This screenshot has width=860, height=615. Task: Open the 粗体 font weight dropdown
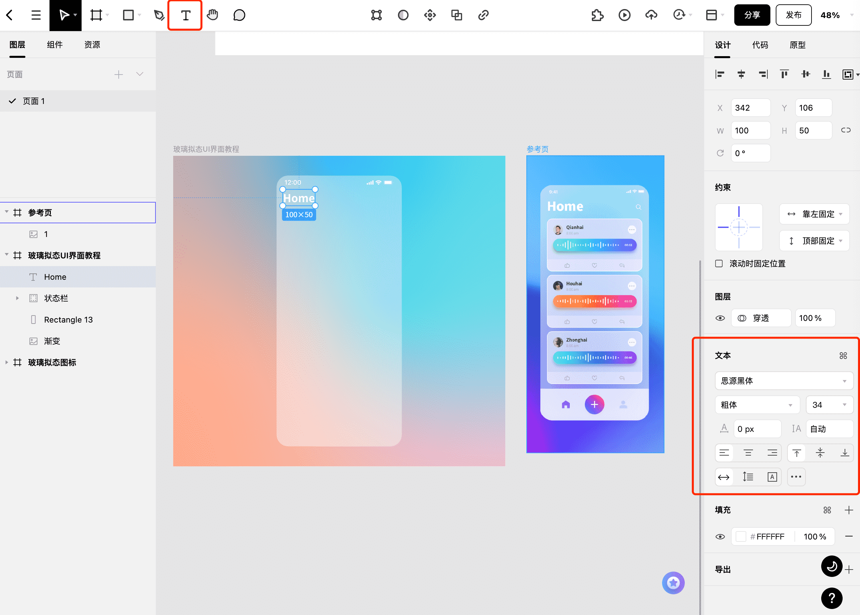[757, 405]
